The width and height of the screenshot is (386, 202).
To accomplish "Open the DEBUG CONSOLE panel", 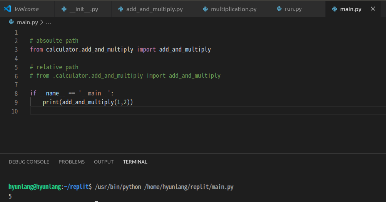I will coord(29,162).
